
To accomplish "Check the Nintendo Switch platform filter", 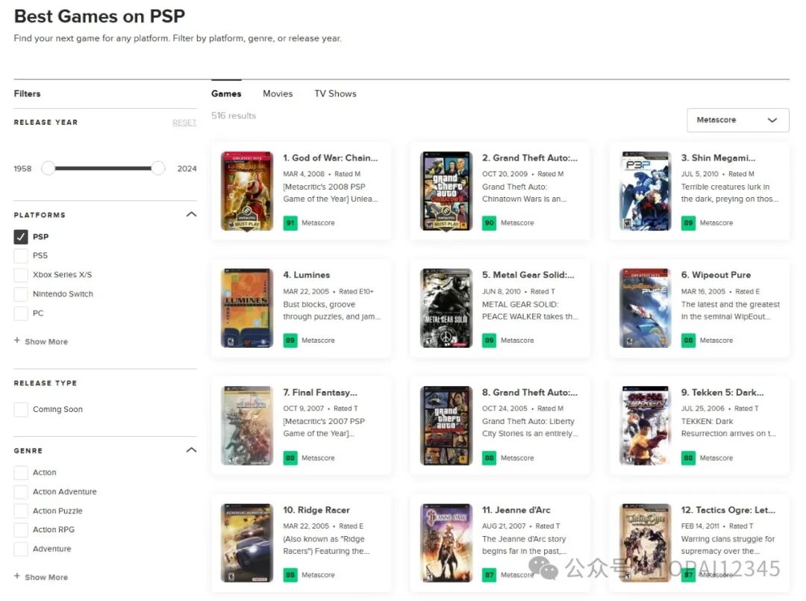I will pyautogui.click(x=21, y=293).
